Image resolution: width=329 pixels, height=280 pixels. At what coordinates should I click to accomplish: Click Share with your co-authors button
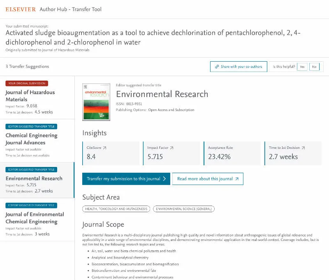point(239,67)
